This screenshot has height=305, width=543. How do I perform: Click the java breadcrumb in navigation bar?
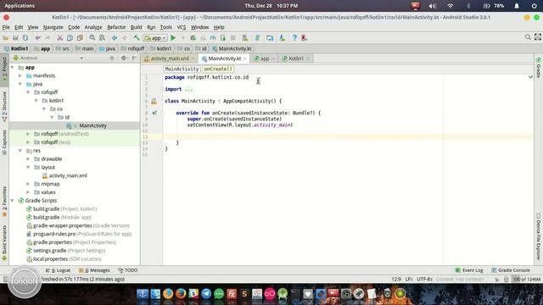point(108,49)
